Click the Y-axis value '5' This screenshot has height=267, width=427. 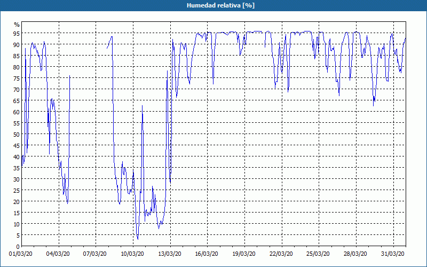point(18,235)
